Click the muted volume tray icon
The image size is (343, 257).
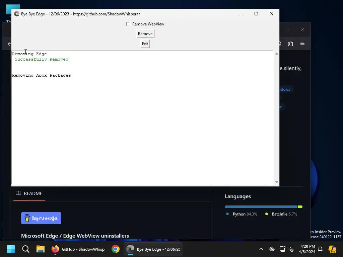(291, 249)
